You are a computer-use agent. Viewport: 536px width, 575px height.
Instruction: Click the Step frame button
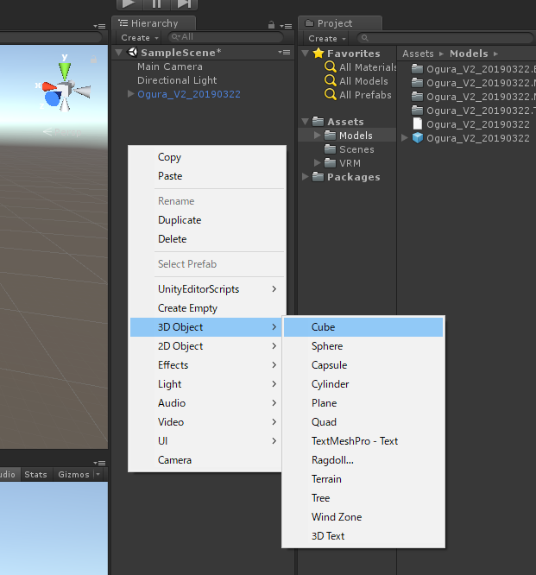coord(184,4)
